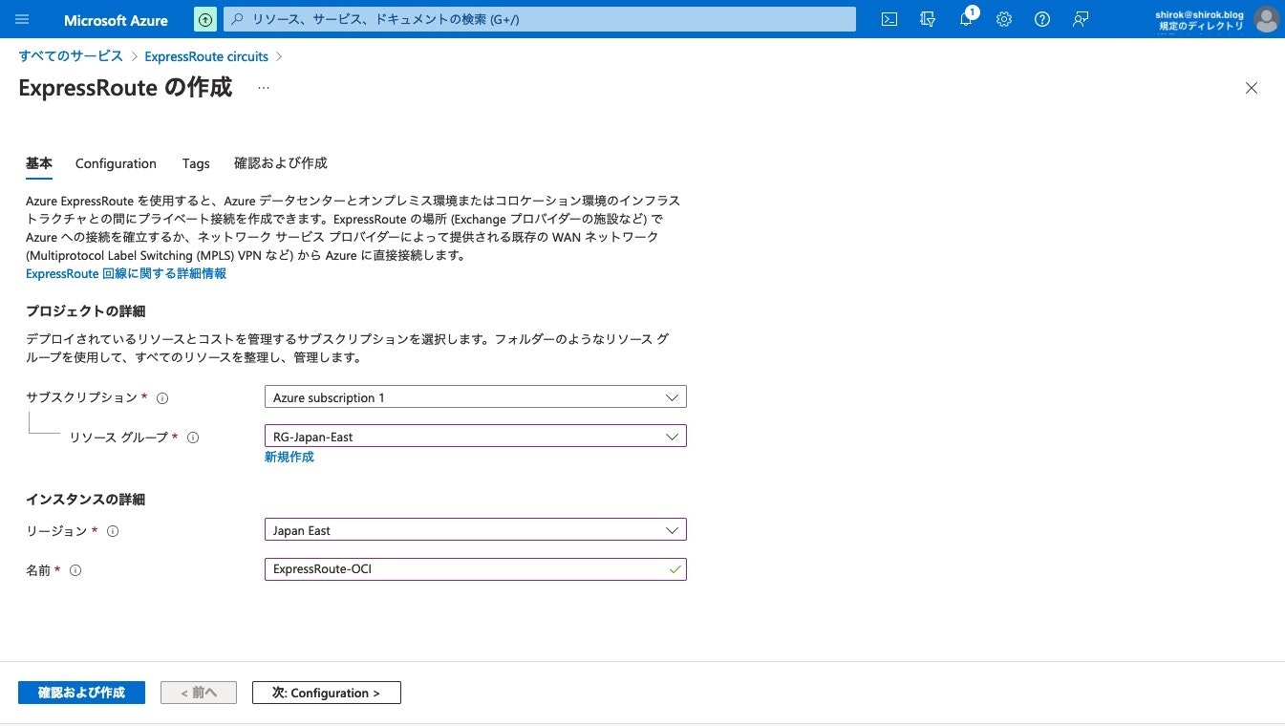Open portal settings gear
The width and height of the screenshot is (1285, 726).
click(x=1004, y=19)
